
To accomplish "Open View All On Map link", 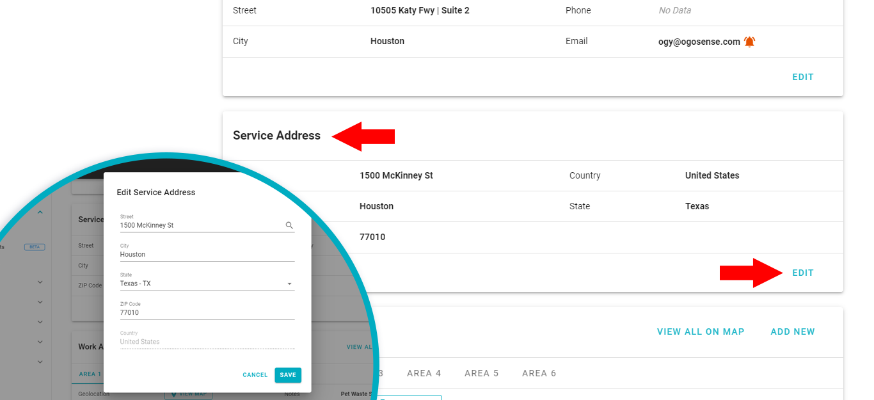I will coord(700,332).
